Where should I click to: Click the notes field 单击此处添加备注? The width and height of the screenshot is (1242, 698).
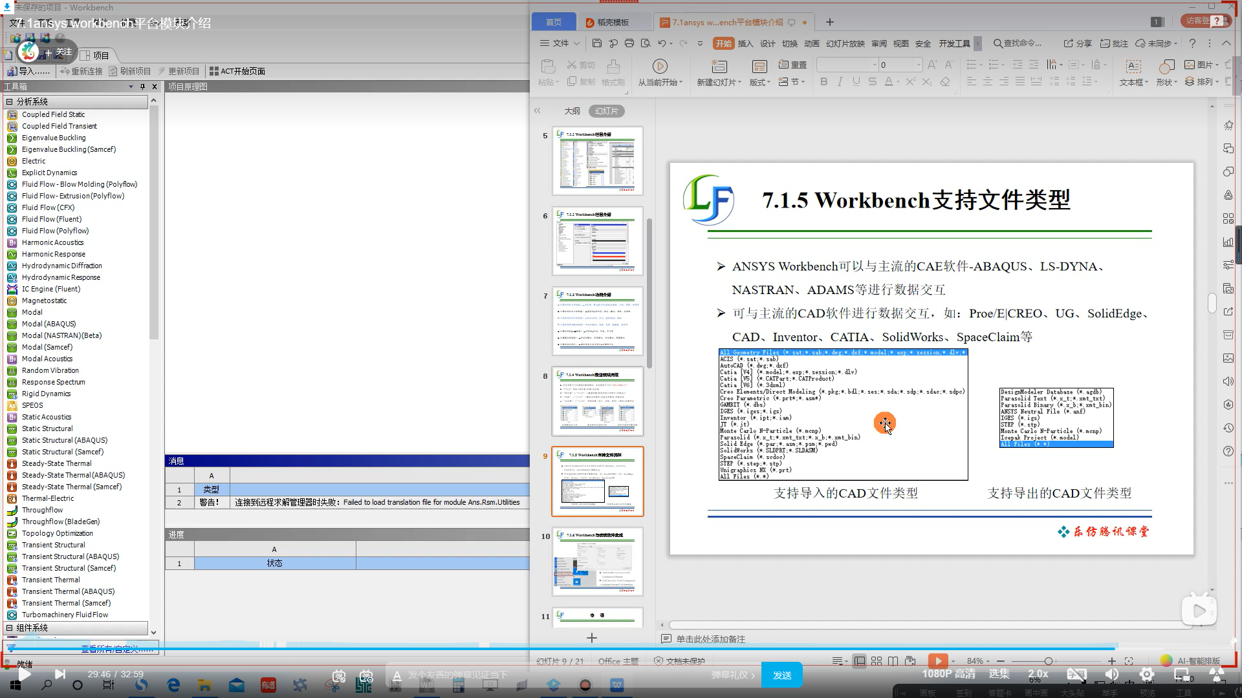click(x=710, y=639)
